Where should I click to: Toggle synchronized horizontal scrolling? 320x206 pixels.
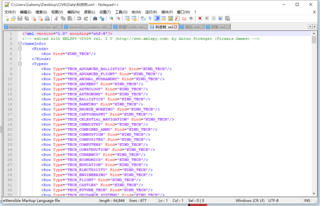tap(134, 19)
